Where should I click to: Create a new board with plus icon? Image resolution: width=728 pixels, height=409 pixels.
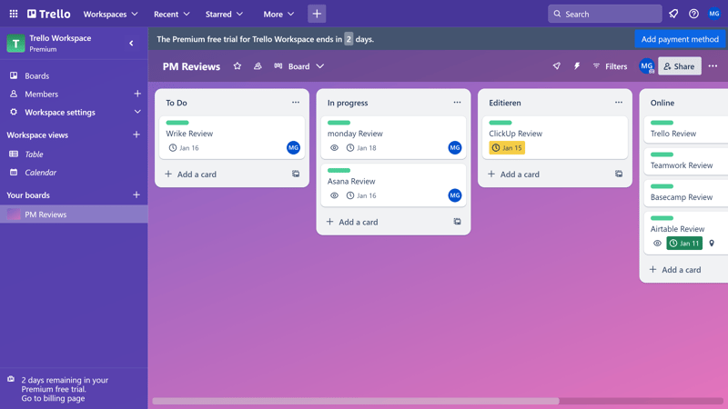coord(136,195)
